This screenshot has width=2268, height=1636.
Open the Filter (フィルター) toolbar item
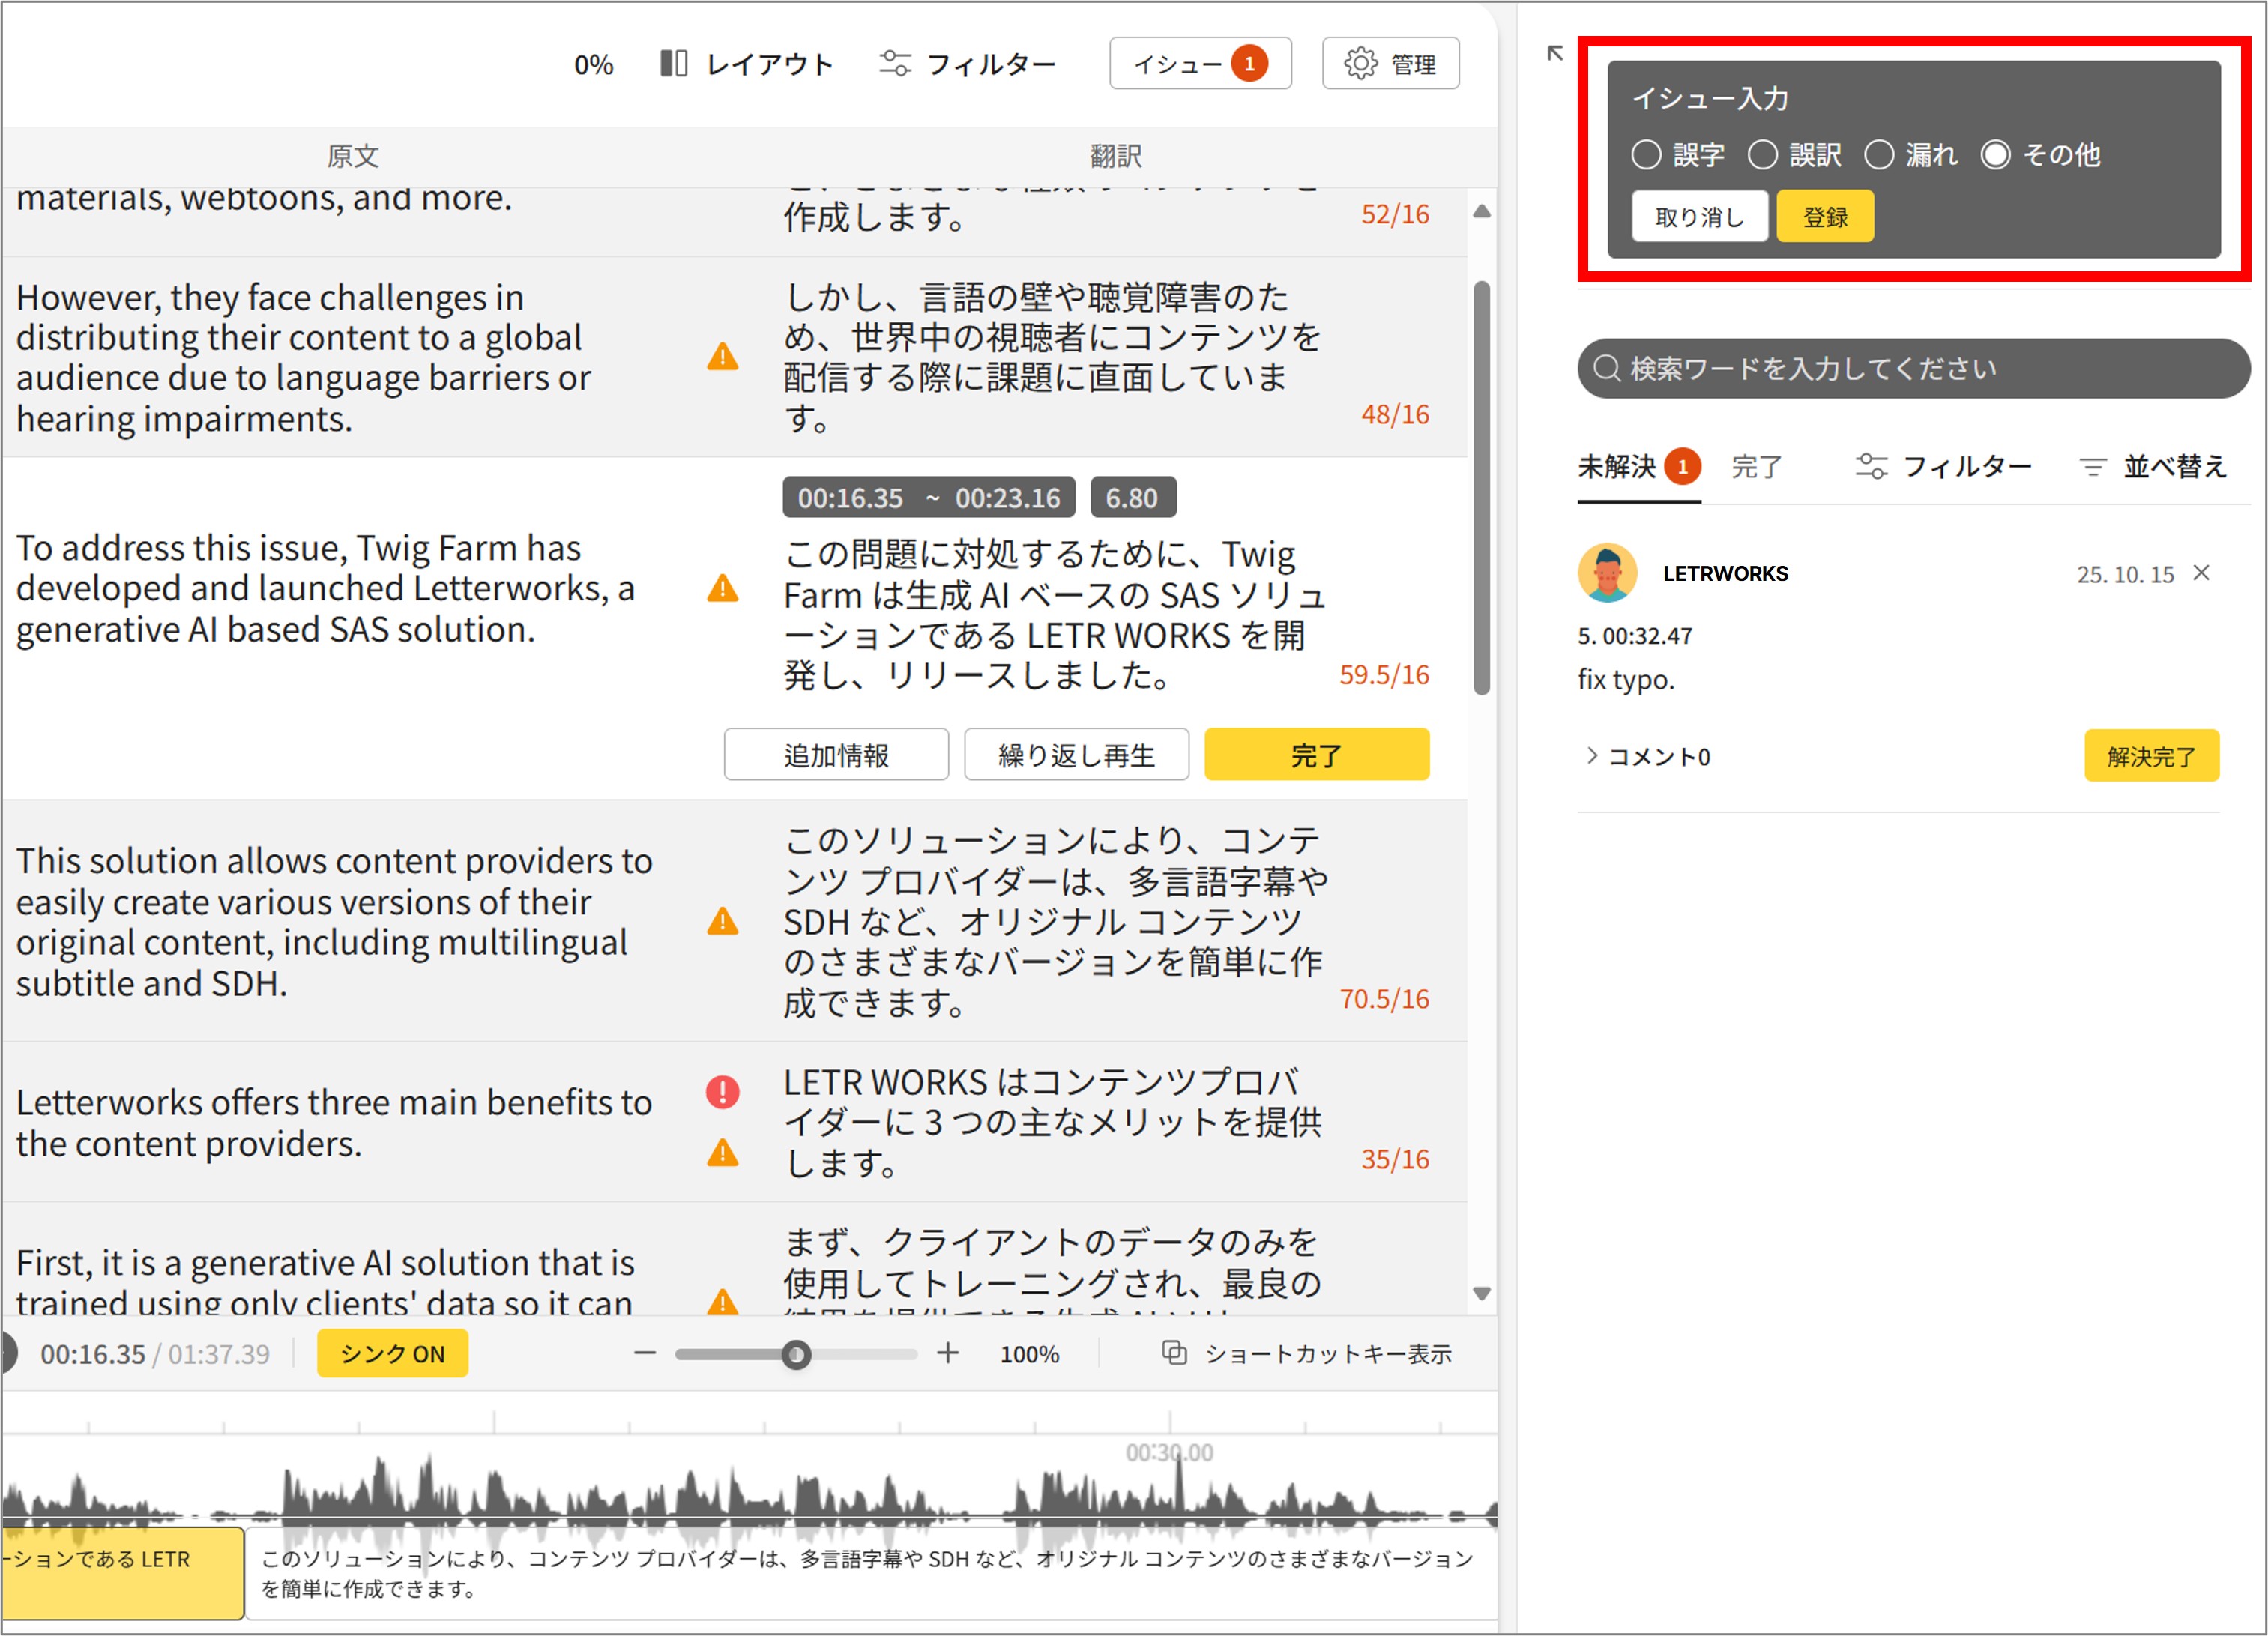pyautogui.click(x=967, y=64)
